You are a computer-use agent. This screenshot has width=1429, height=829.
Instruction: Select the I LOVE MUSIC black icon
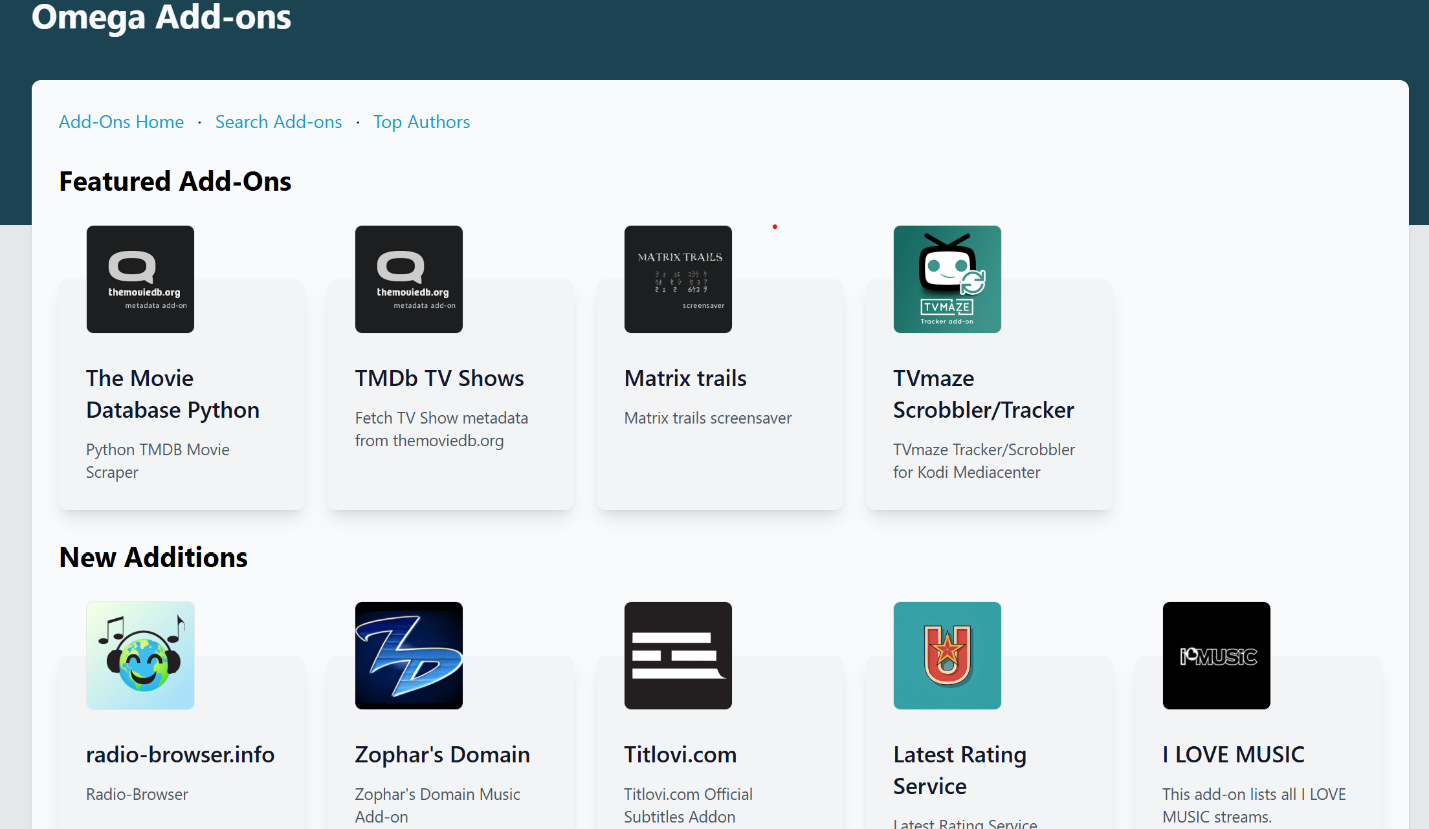1216,655
